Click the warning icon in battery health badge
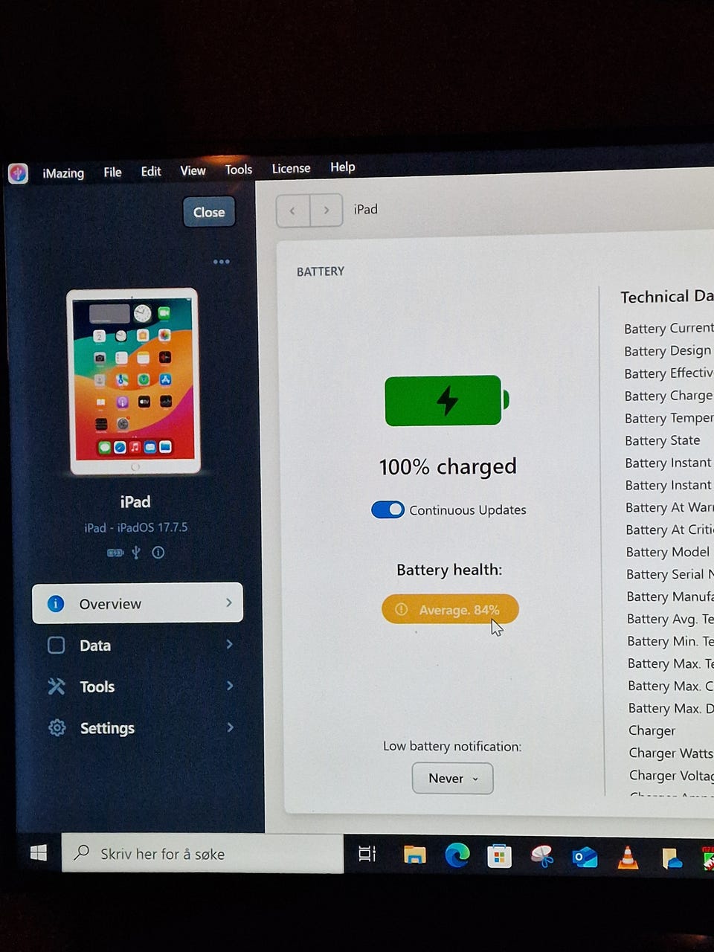 402,609
